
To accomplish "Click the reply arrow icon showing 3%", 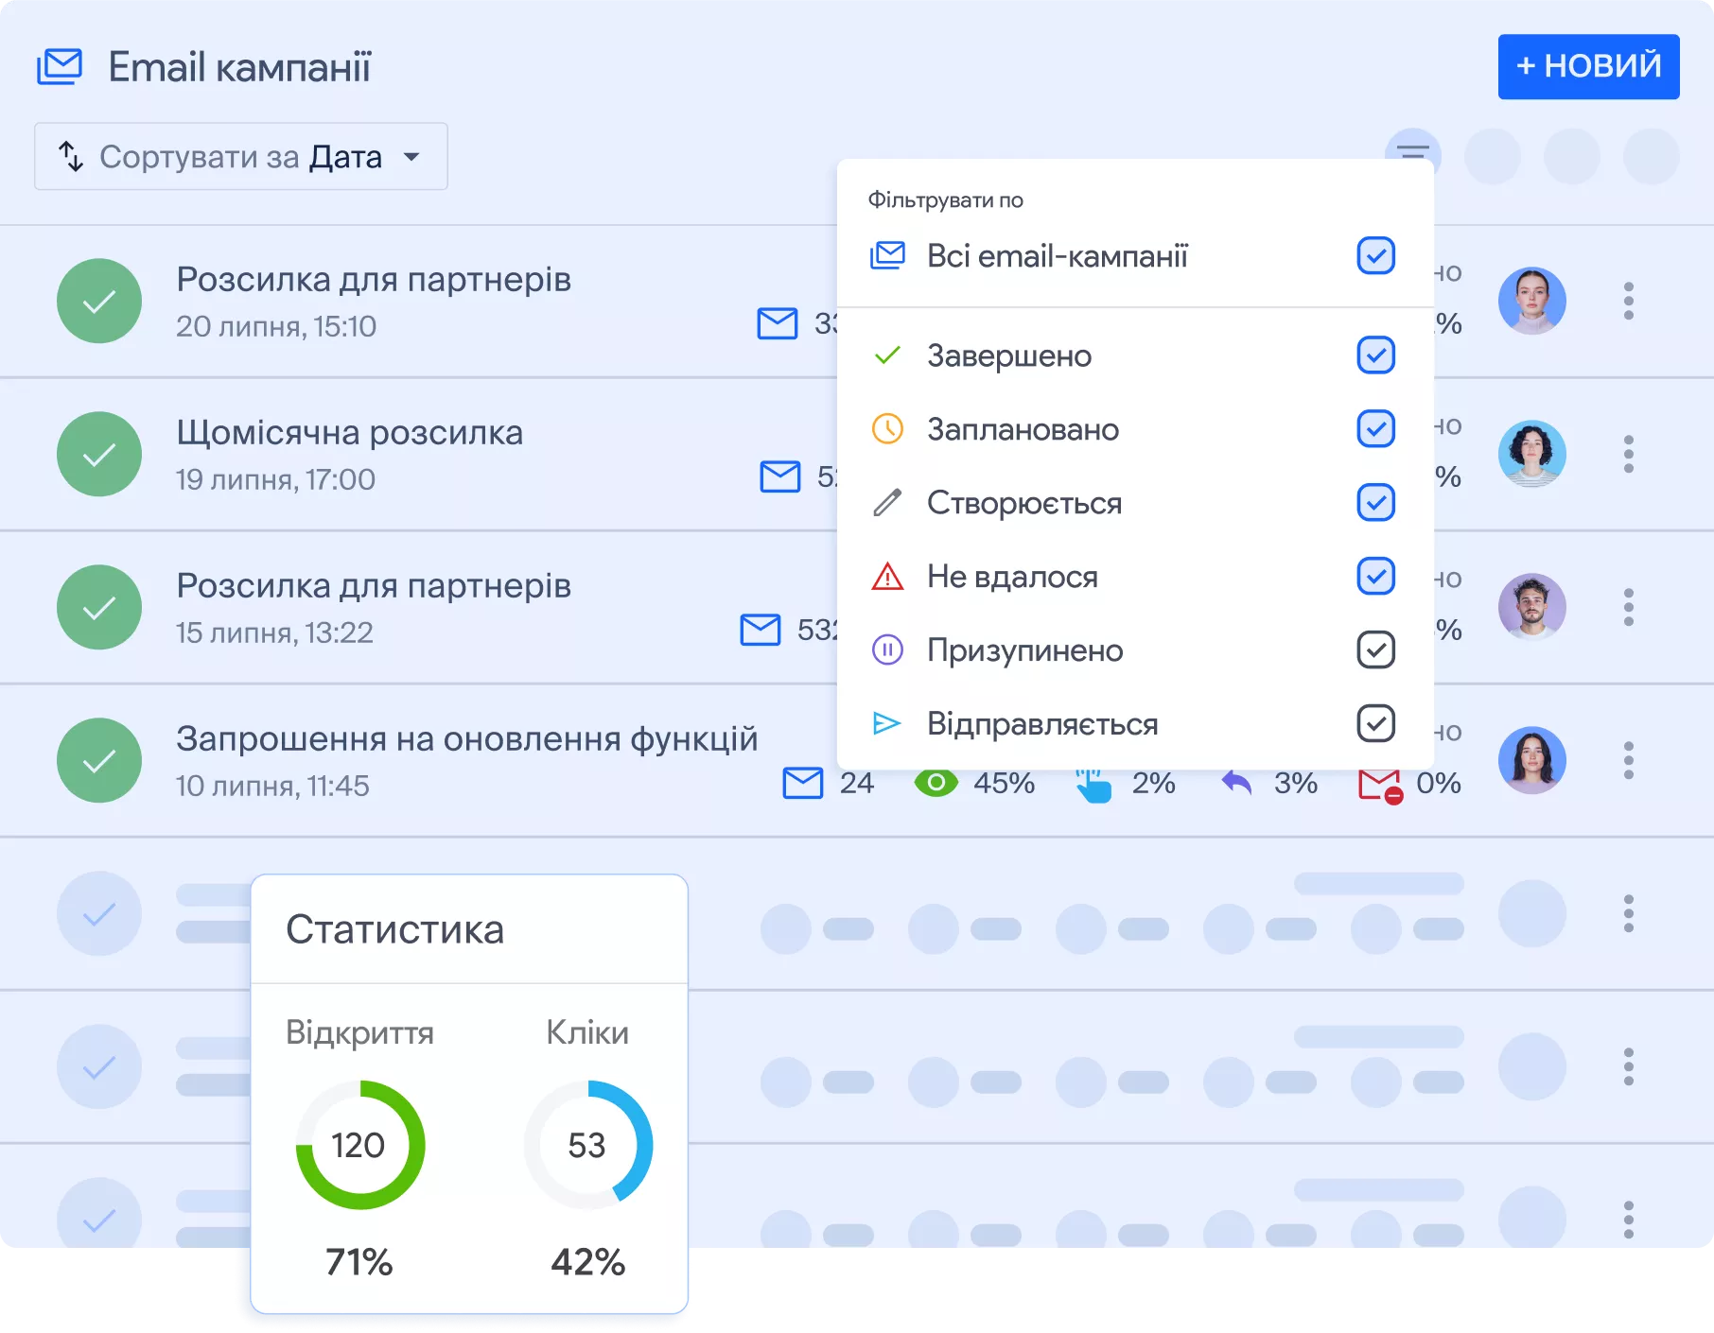I will point(1237,783).
